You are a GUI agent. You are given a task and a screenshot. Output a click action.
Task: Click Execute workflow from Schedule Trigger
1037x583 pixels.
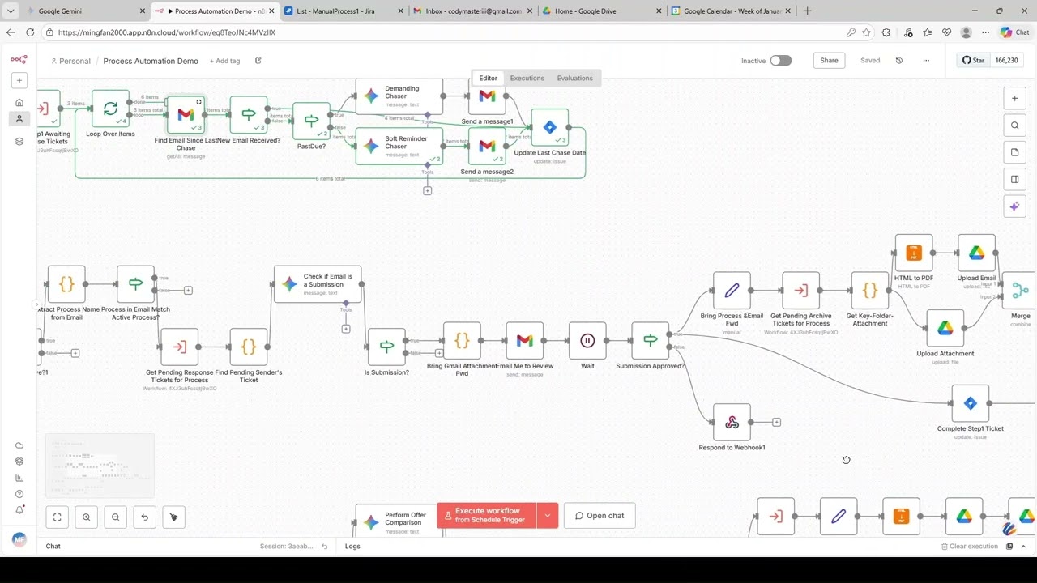click(x=486, y=515)
